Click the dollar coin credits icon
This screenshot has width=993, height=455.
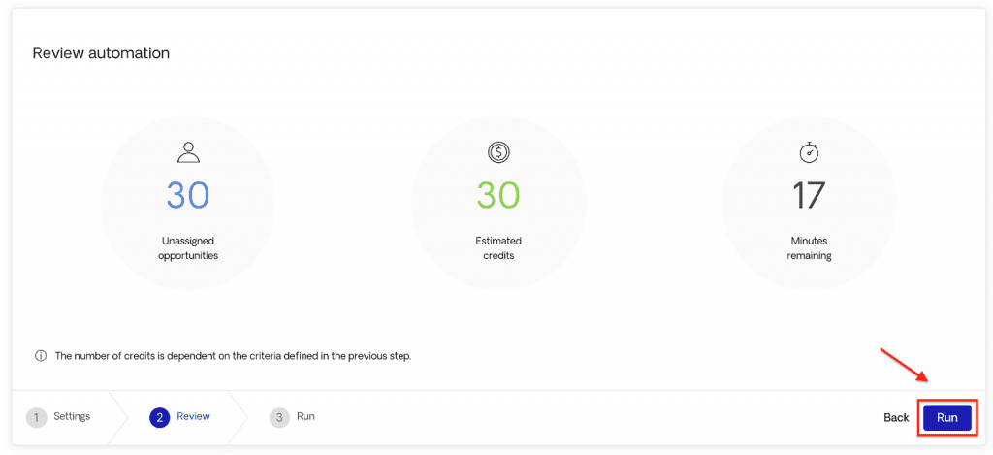coord(498,152)
